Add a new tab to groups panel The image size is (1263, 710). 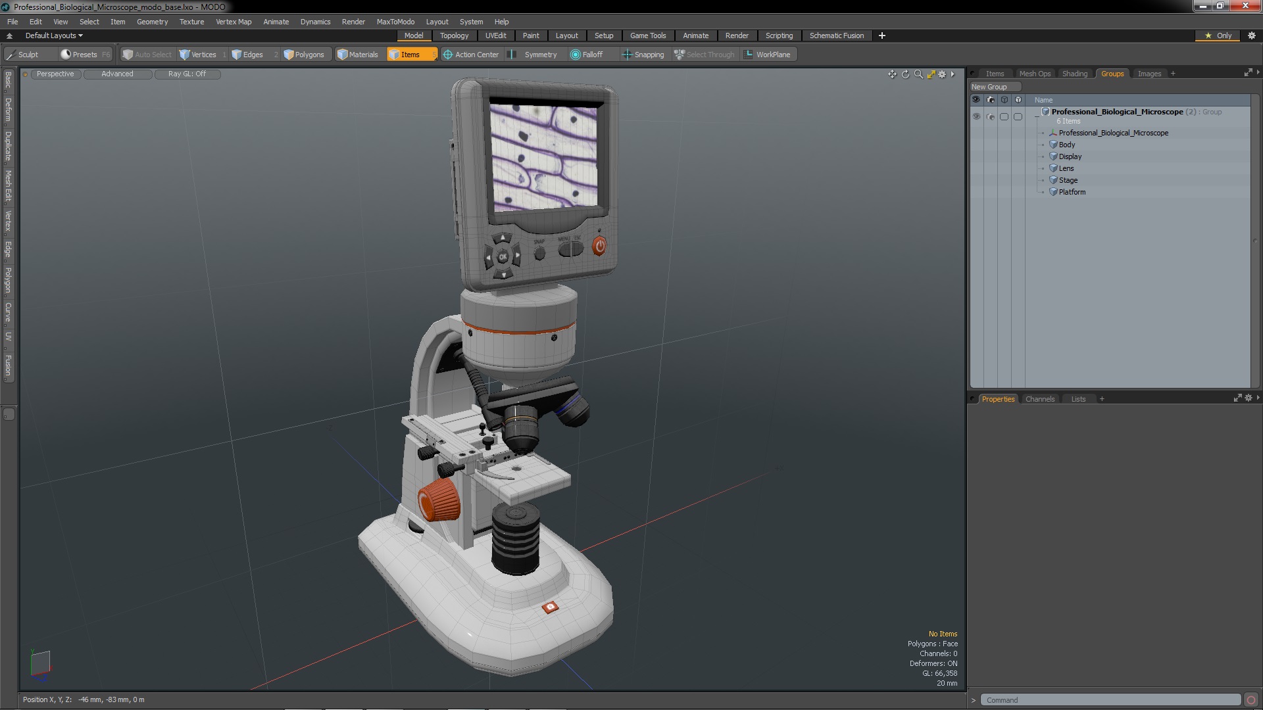click(x=1173, y=74)
